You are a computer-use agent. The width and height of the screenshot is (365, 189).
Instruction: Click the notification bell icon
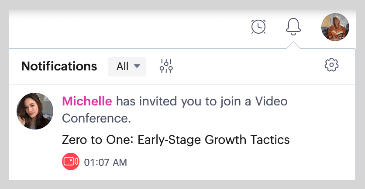pos(293,27)
